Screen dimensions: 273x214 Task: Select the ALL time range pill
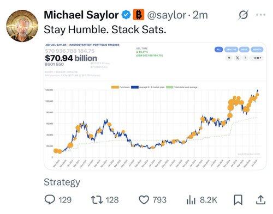(219, 50)
